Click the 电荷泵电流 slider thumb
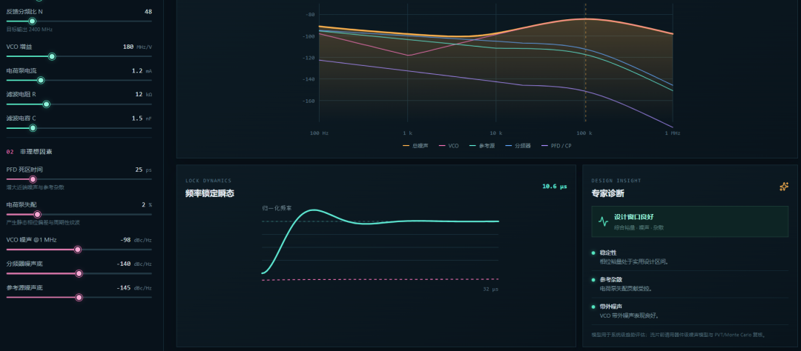801x351 pixels. coord(41,81)
